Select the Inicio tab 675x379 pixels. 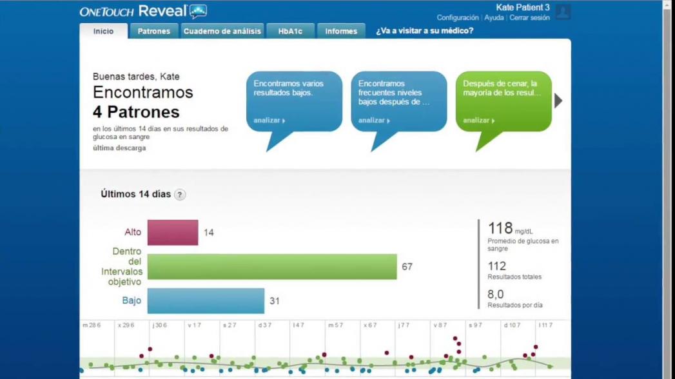pos(103,31)
